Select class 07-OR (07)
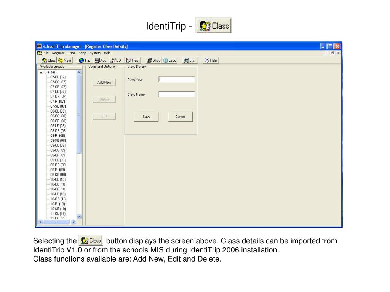The width and height of the screenshot is (390, 292). 58,97
